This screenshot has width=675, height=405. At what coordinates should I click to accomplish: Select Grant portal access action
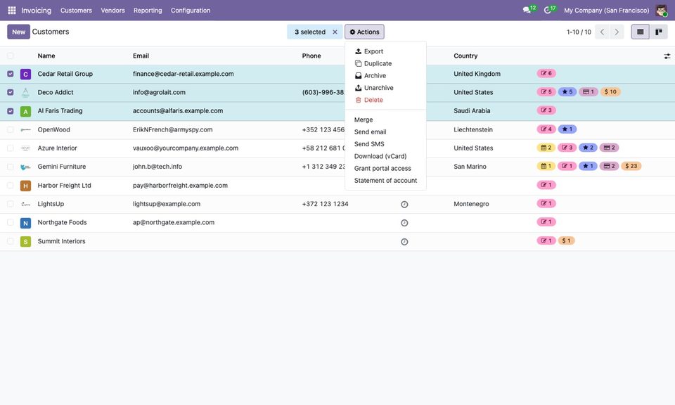pyautogui.click(x=385, y=168)
